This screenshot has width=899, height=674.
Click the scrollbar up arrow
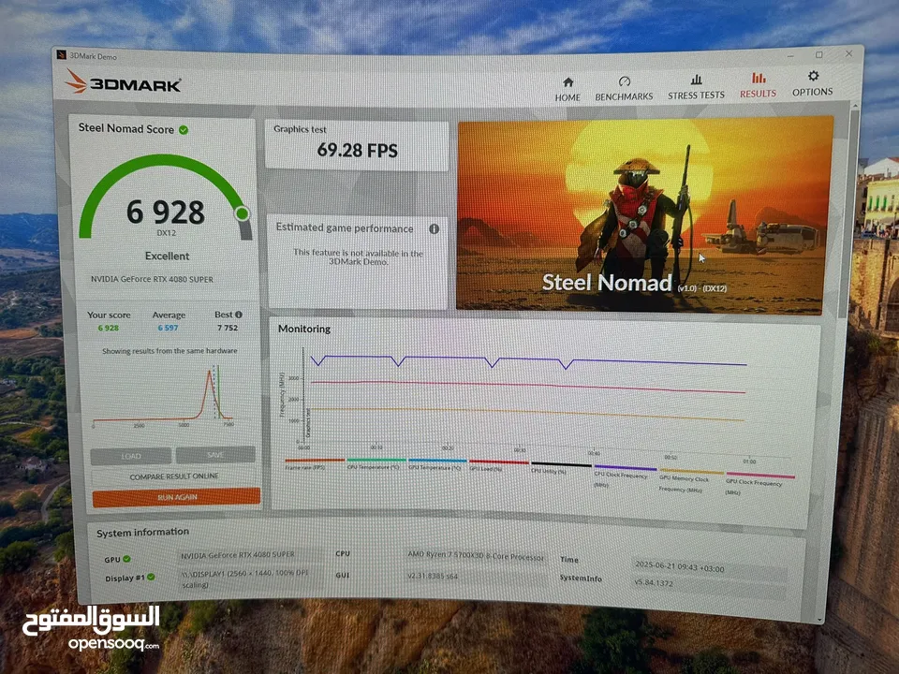(855, 106)
